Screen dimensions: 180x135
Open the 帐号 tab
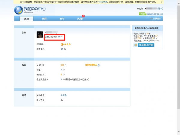coord(62,19)
